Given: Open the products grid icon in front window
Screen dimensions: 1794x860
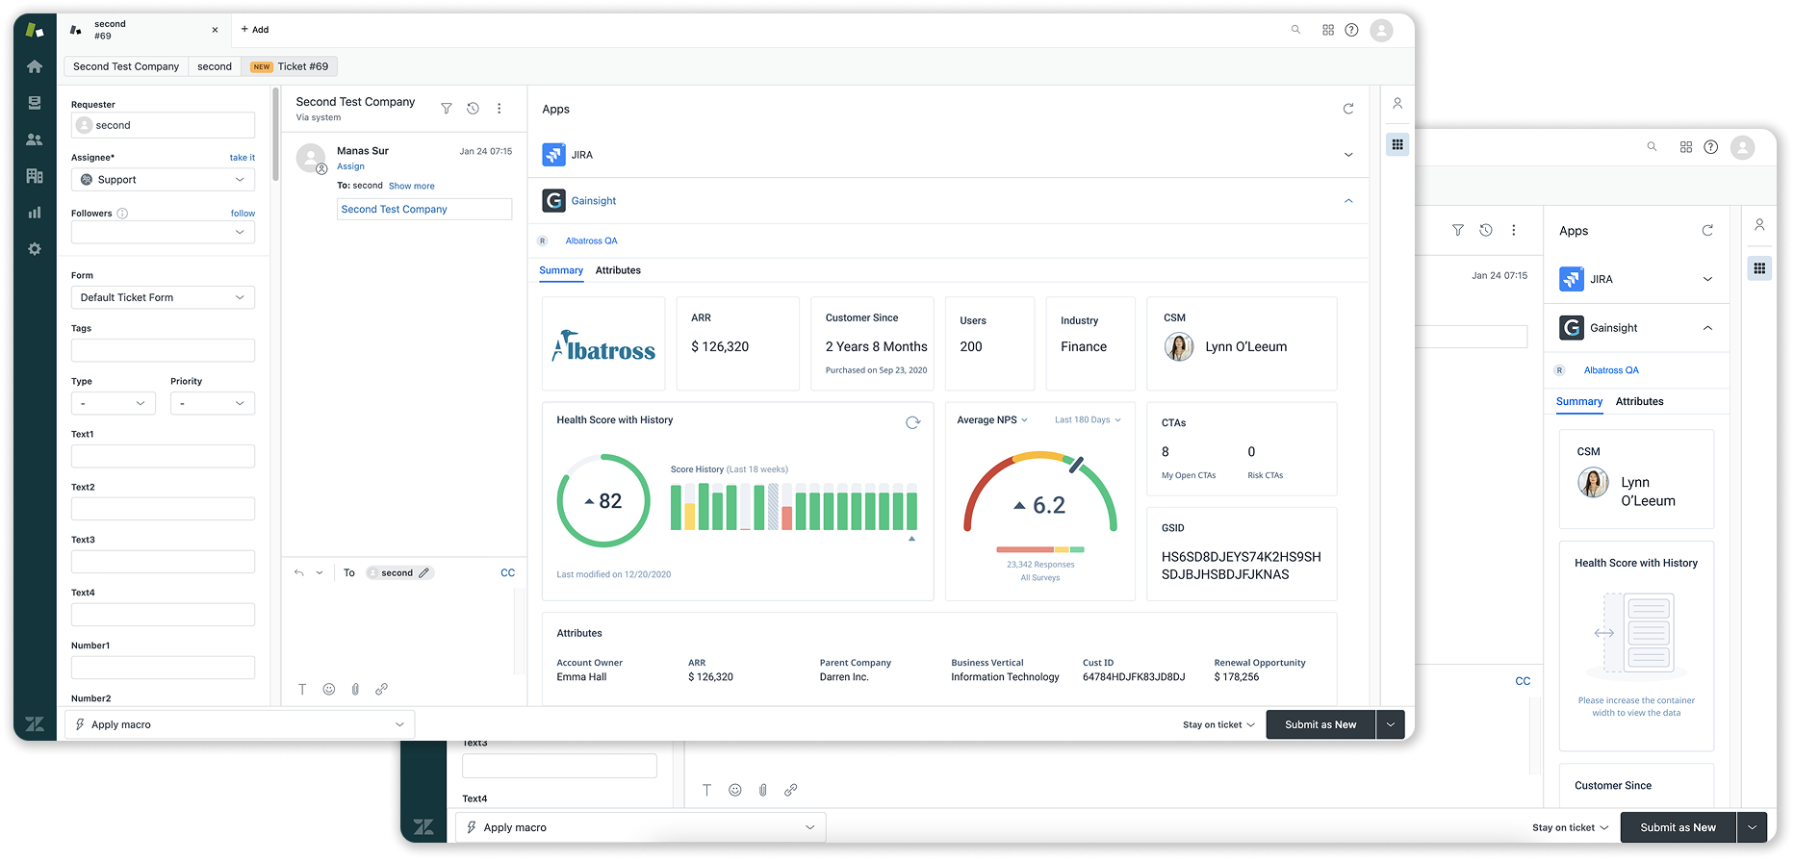Looking at the screenshot, I should point(1328,30).
